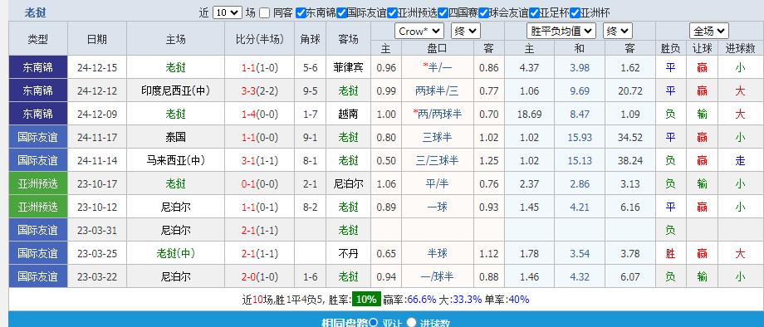The height and width of the screenshot is (327, 764).
Task: Click 亚洲预选 type cell for 23-10-17
Action: [x=38, y=183]
